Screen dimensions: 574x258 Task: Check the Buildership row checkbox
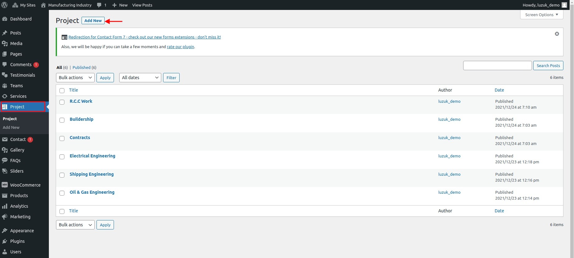pyautogui.click(x=62, y=120)
